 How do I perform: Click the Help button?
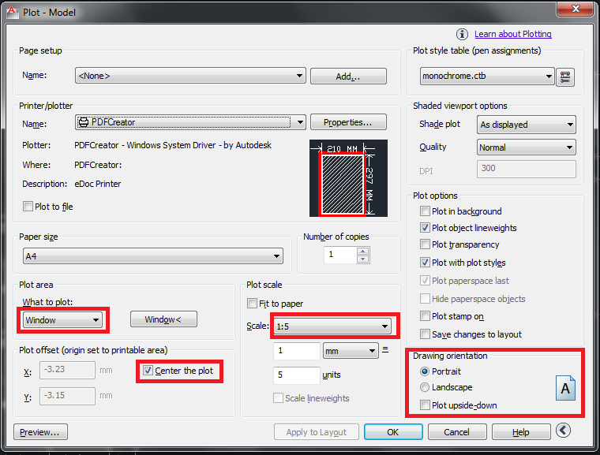tap(521, 432)
